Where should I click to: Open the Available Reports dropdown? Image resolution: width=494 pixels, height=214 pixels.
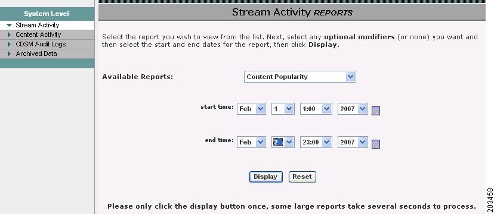coord(300,77)
